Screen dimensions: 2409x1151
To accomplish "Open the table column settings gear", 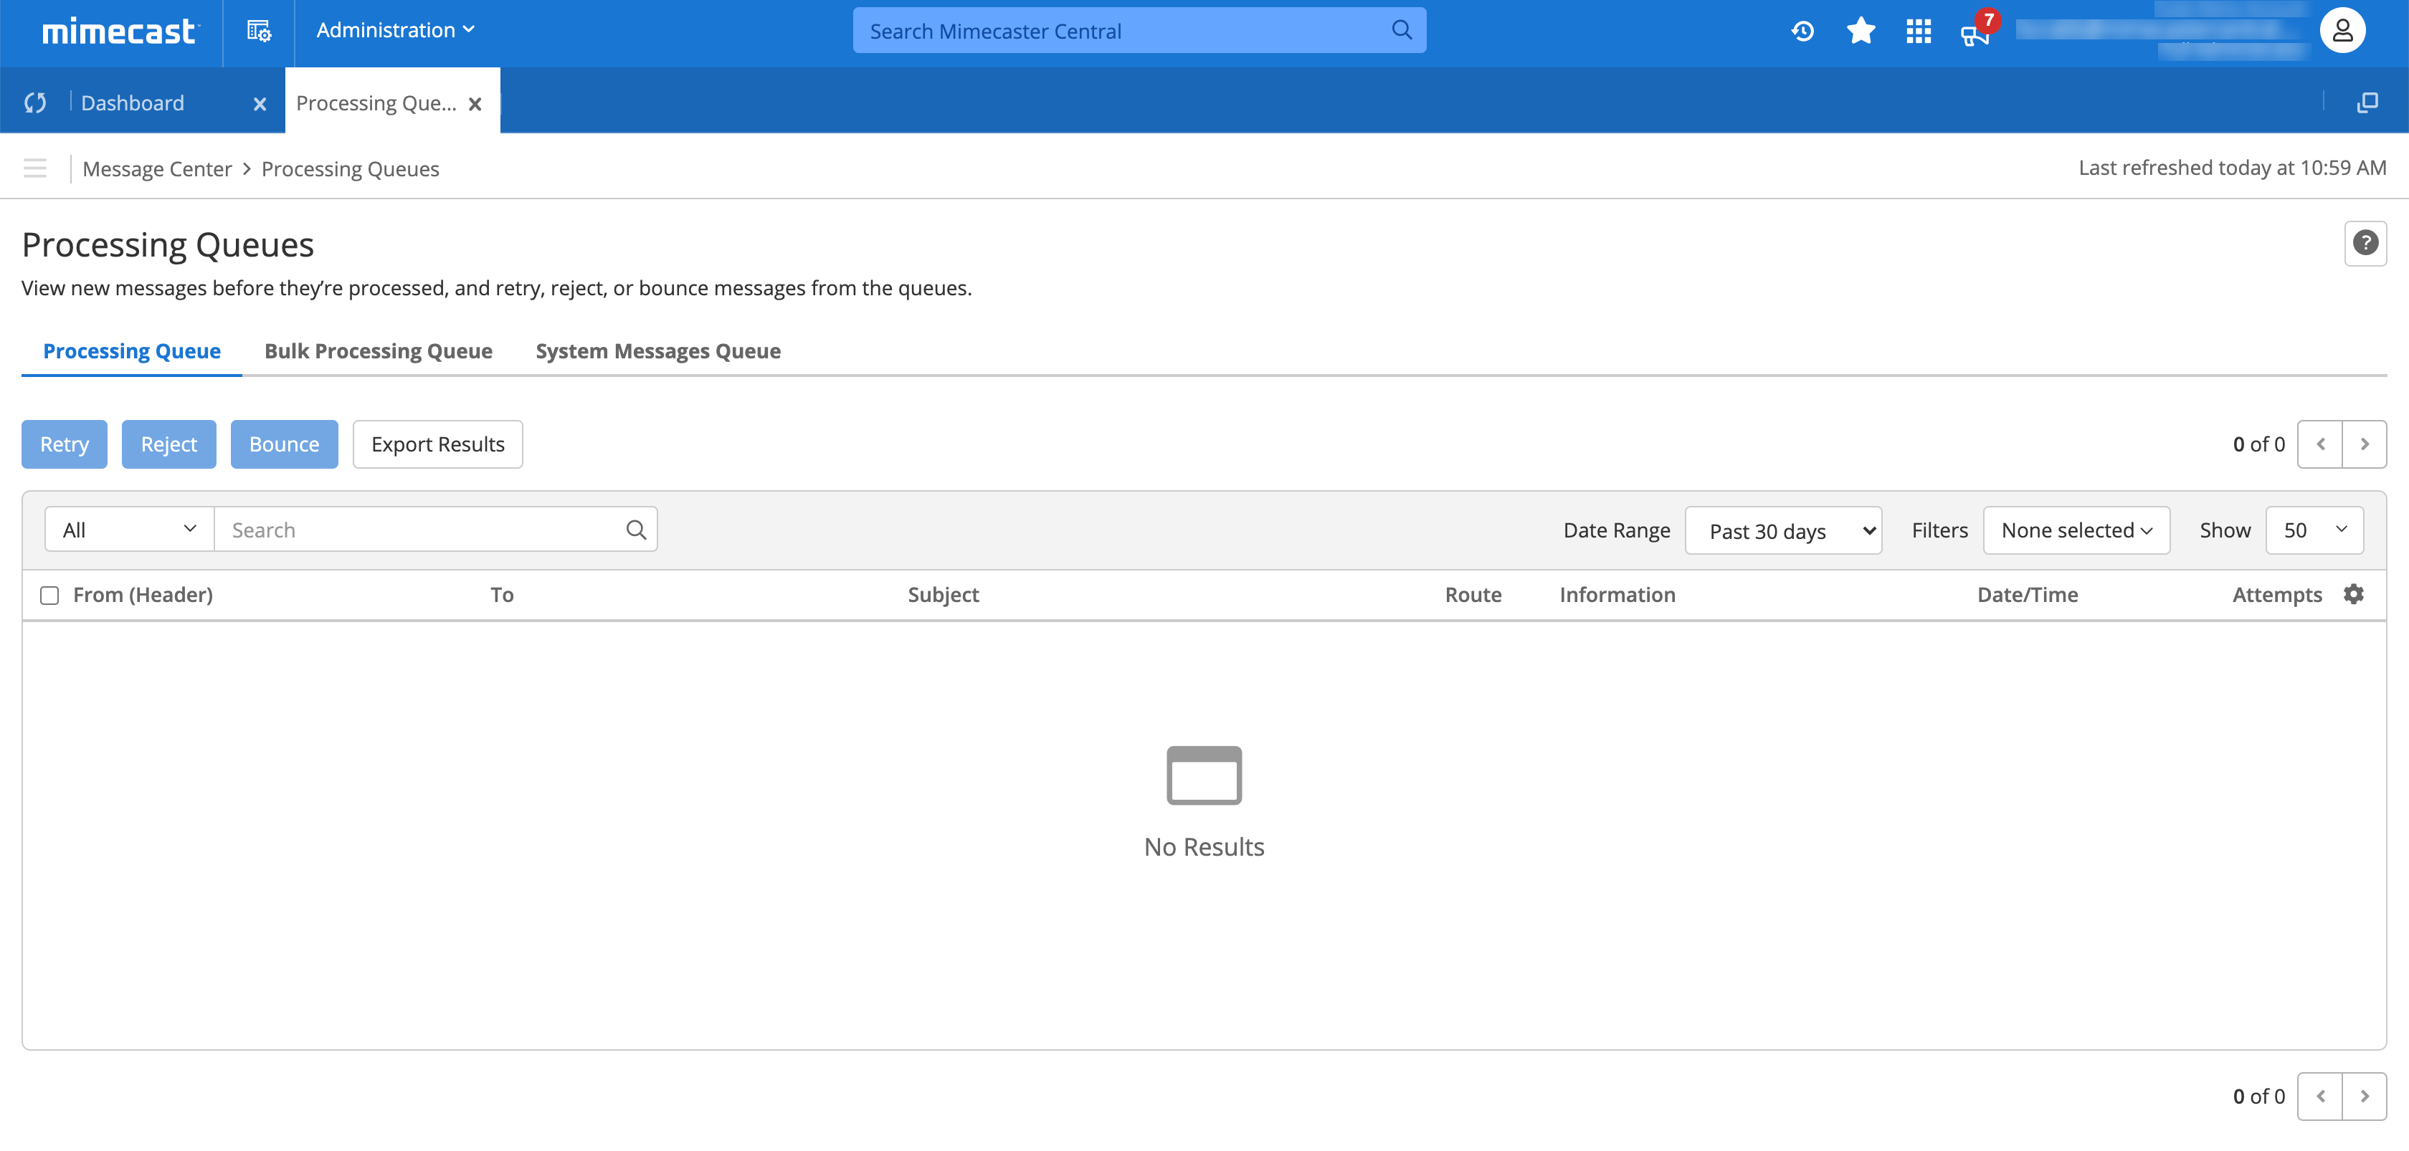I will (2354, 593).
